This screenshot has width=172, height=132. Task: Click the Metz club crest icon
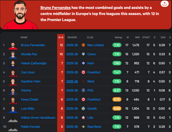[x=83, y=81]
